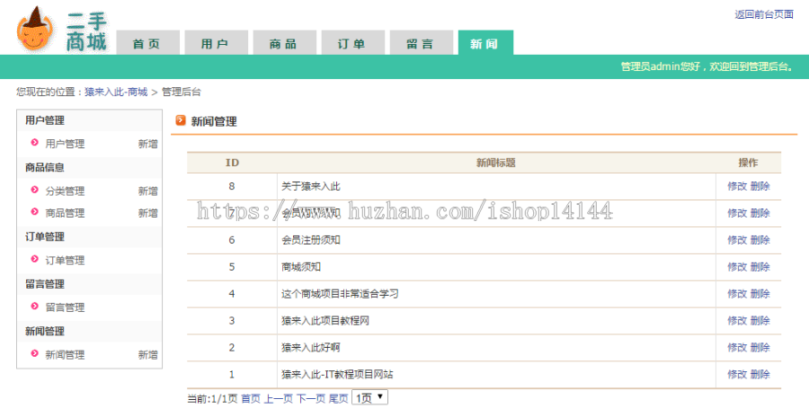Click 修改 for news ID 7

click(737, 213)
